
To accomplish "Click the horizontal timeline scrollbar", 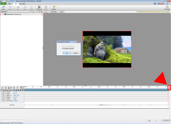I will 86,121.
